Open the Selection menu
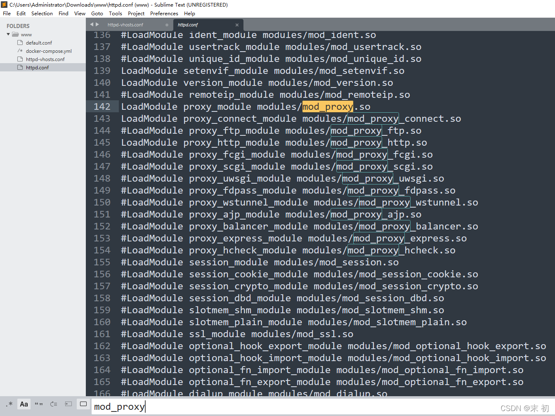 42,14
